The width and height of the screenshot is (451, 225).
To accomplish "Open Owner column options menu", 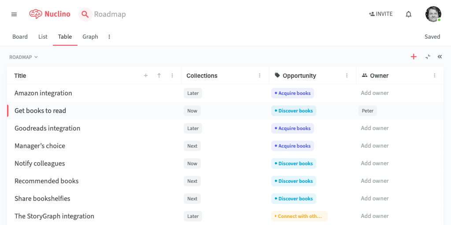I will point(434,76).
